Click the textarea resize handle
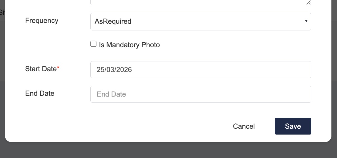The width and height of the screenshot is (337, 158). [308, 3]
